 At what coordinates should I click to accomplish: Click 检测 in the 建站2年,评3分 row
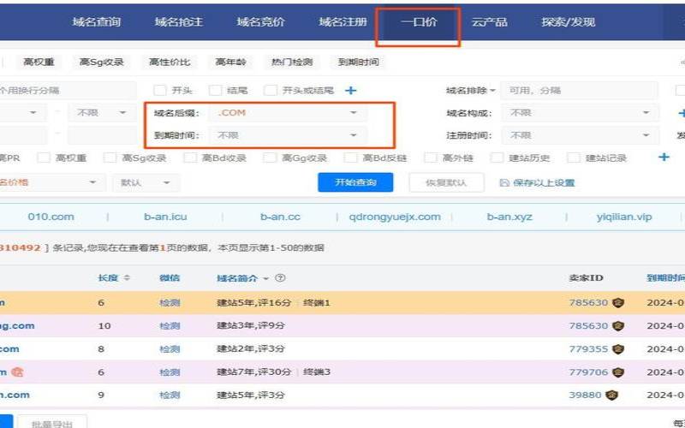tap(170, 349)
